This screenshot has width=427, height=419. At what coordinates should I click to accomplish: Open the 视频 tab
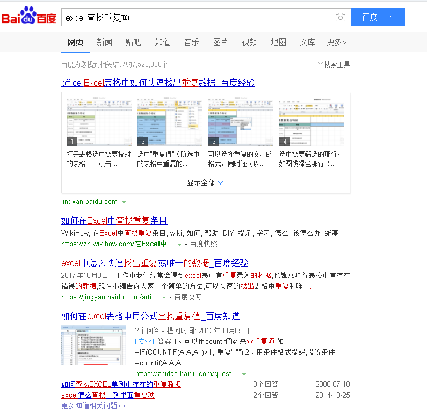click(x=249, y=42)
